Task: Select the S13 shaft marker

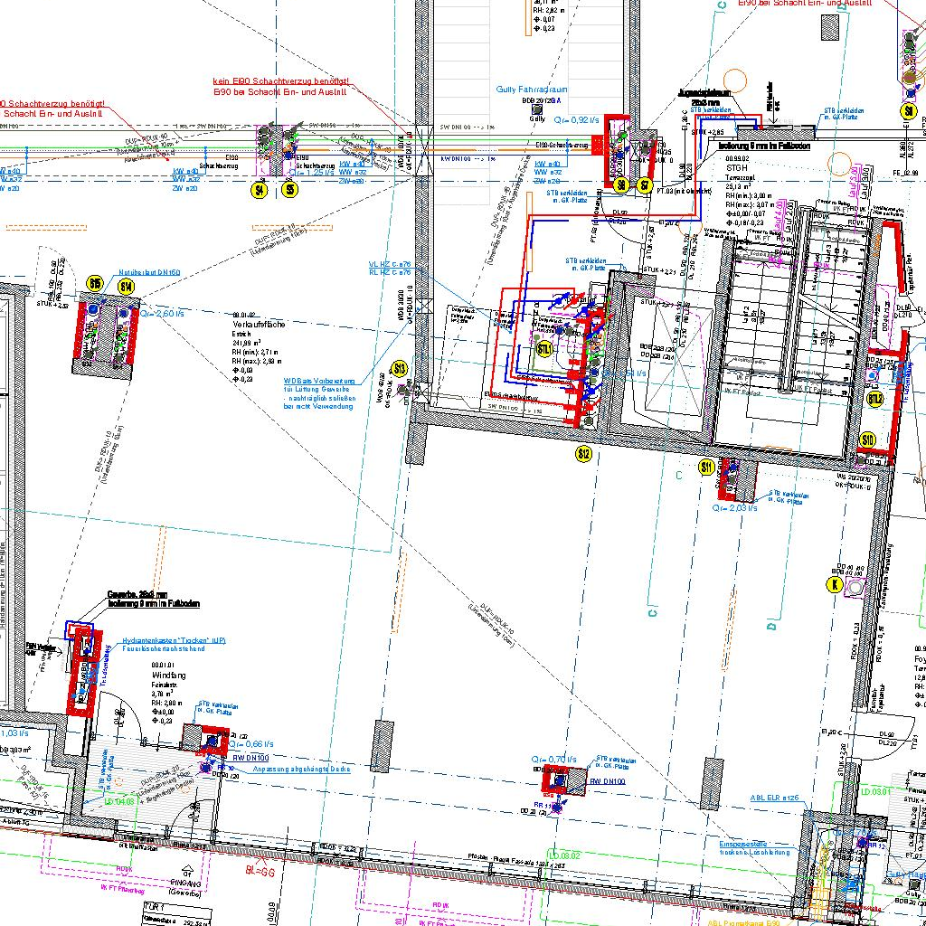Action: (x=400, y=368)
